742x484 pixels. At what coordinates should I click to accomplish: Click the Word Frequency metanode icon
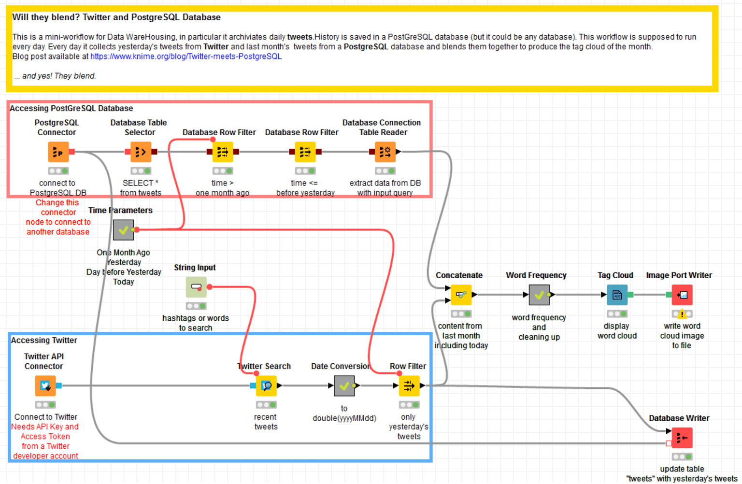pyautogui.click(x=539, y=295)
